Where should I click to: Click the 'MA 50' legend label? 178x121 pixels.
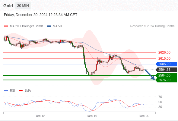click(57, 26)
